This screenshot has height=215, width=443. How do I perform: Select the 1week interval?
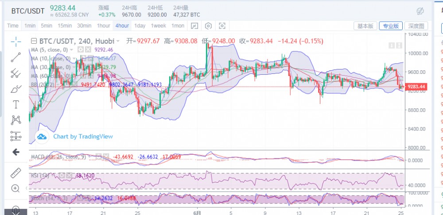point(158,26)
